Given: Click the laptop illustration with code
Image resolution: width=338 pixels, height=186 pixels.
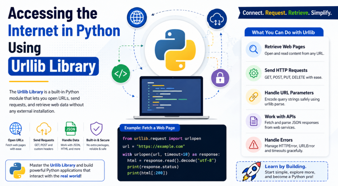Looking at the screenshot, I should tap(171, 98).
